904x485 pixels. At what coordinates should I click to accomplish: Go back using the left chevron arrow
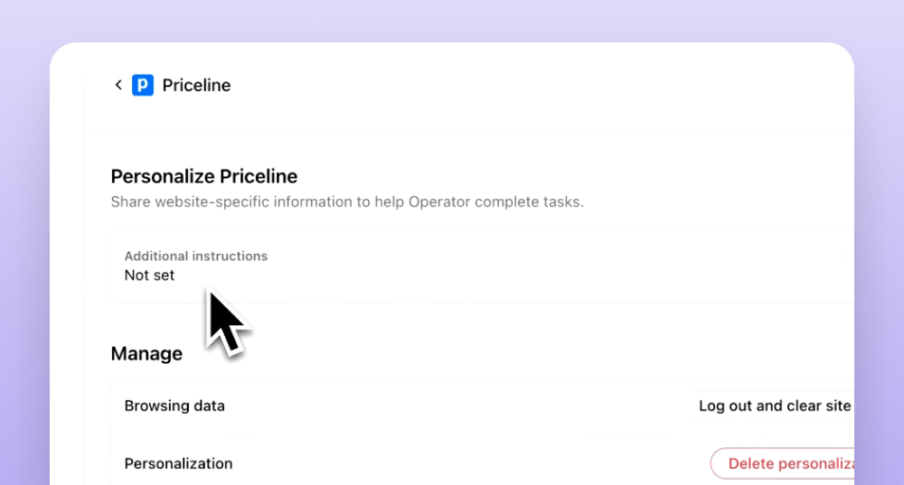[118, 85]
